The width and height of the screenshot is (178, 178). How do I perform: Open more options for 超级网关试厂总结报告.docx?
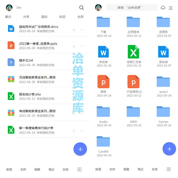tap(82, 30)
